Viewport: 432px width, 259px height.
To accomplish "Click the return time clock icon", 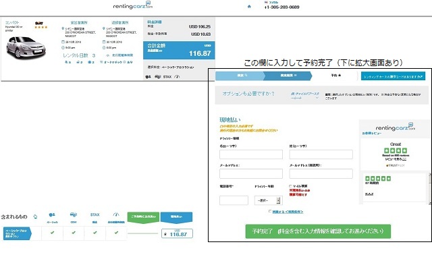I will (x=104, y=48).
